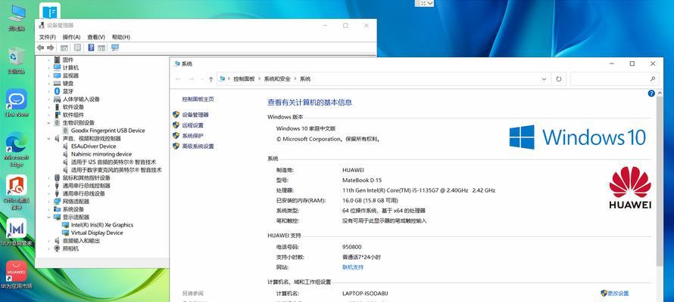Click the blue question-mark help toolbar icon
Viewport: 674px width, 302px height.
coord(91,48)
